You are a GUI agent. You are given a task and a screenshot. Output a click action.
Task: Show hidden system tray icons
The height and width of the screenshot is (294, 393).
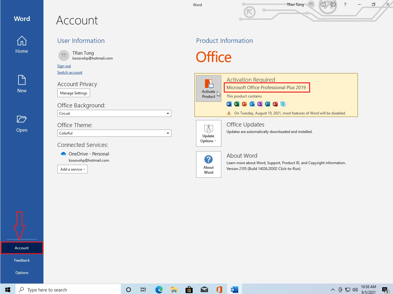333,290
